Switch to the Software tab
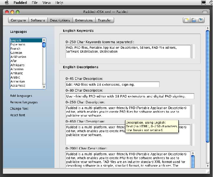Viewport: 213px width, 177px height. click(x=38, y=20)
